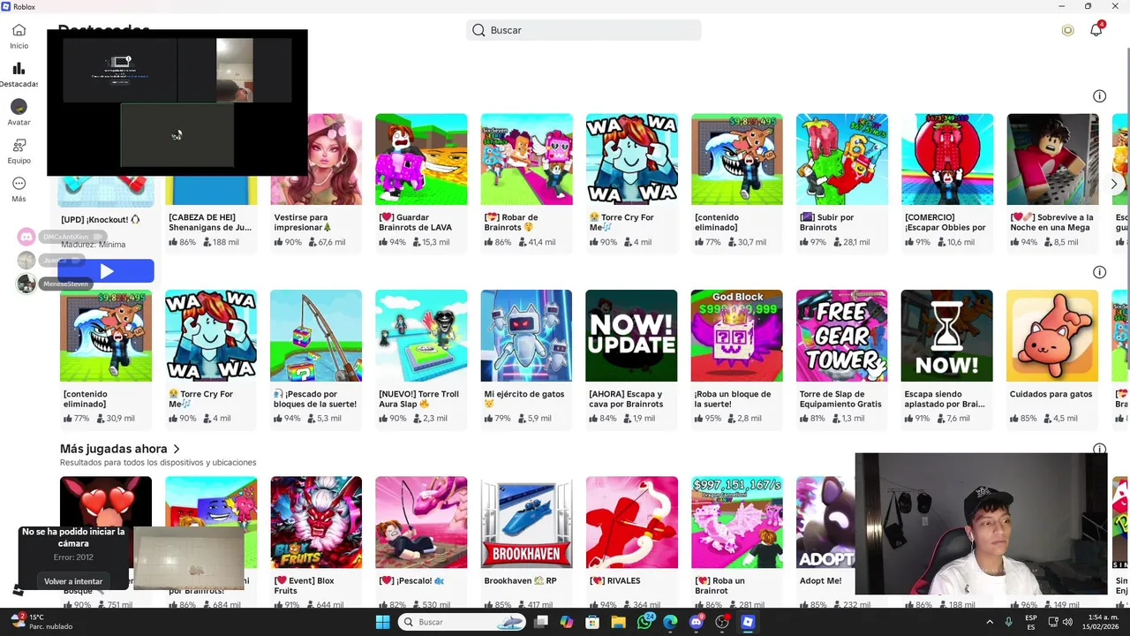Focus the Roblox Buscar search field
The height and width of the screenshot is (636, 1130).
click(x=584, y=30)
